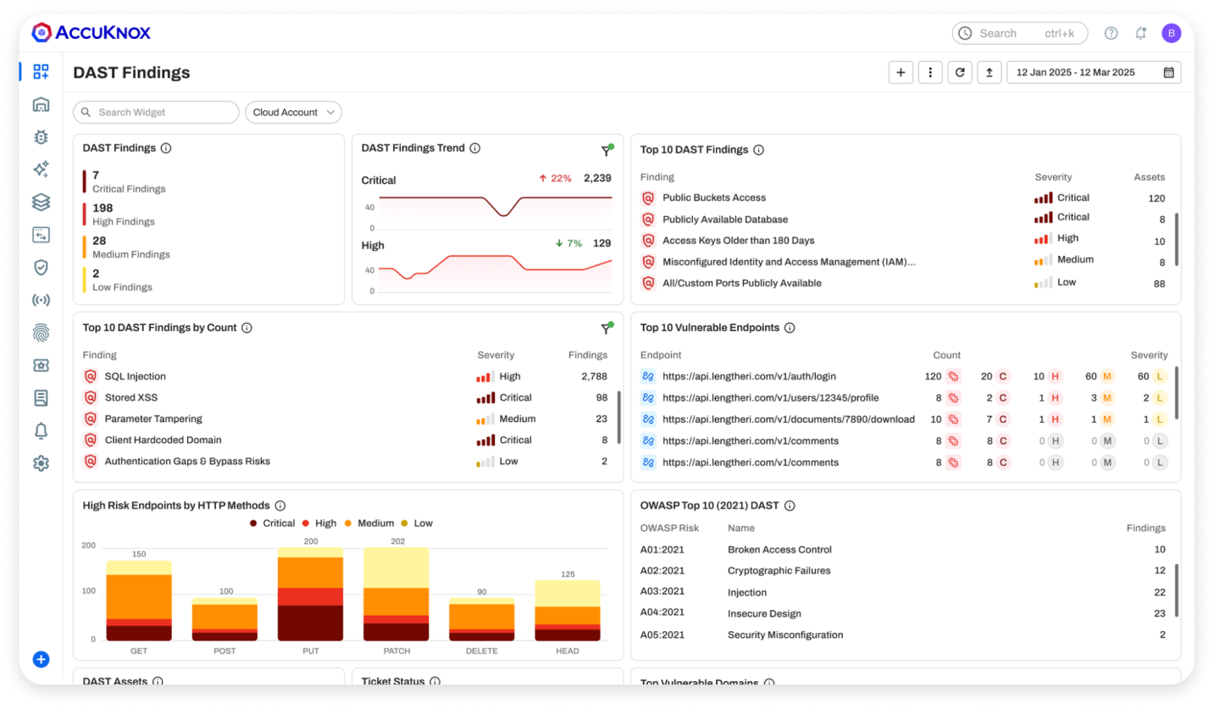1214x709 pixels.
Task: Refresh the DAST Findings dashboard
Action: point(959,72)
